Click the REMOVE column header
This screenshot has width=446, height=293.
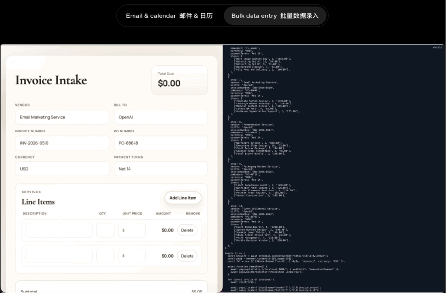tap(193, 213)
